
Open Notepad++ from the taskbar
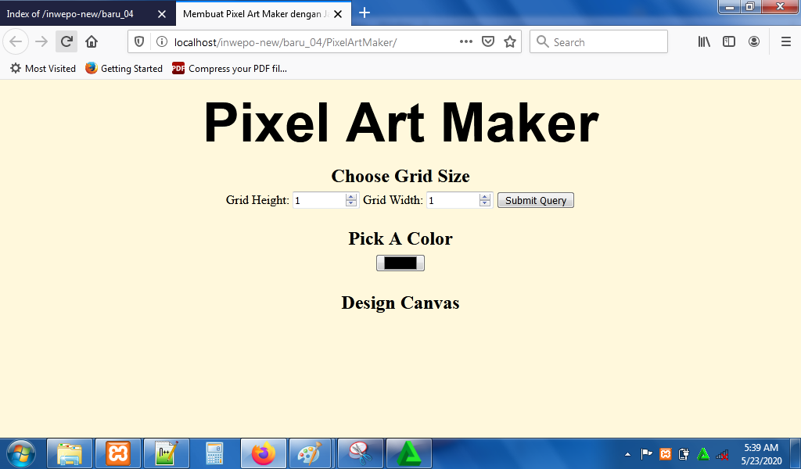(x=167, y=453)
